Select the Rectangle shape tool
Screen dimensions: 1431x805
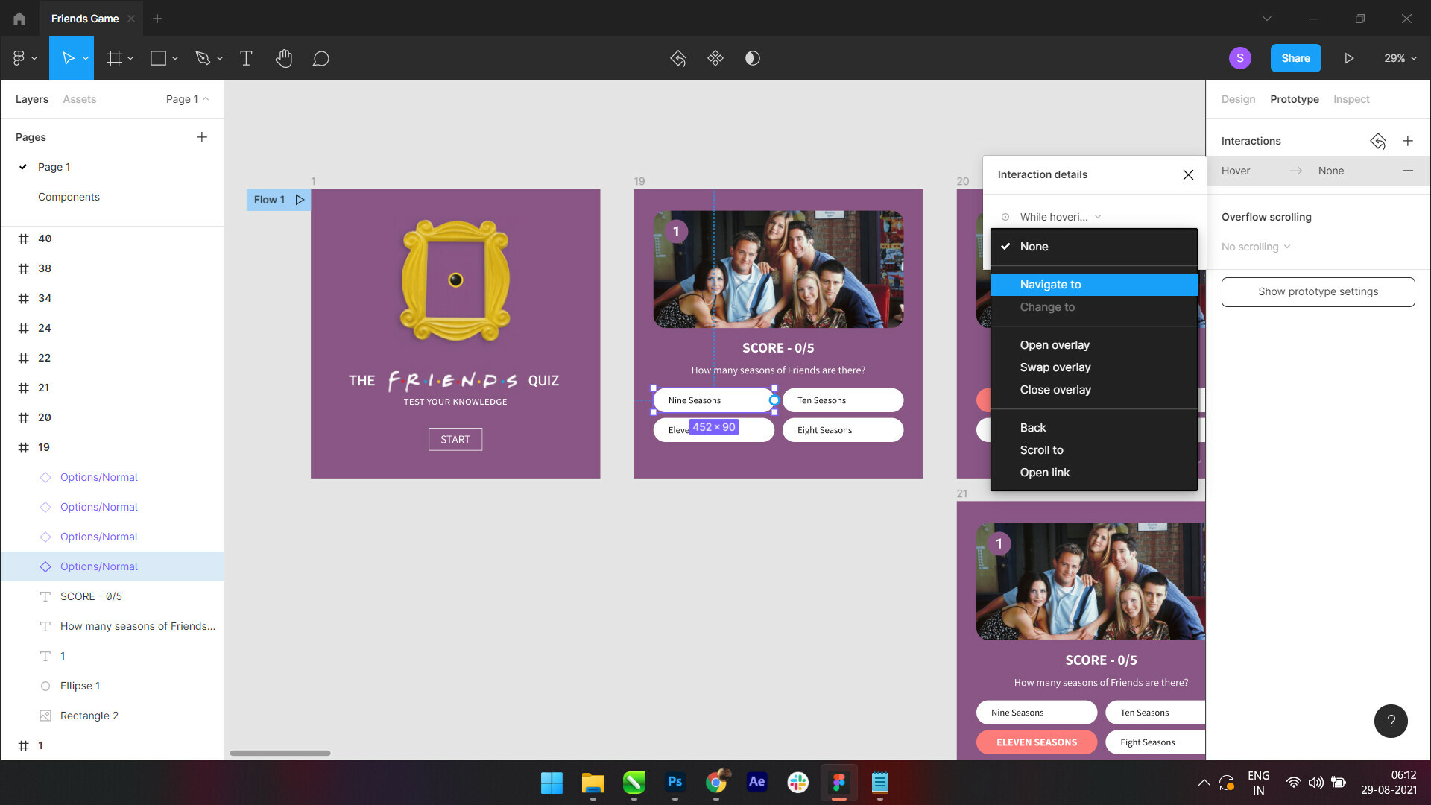158,58
